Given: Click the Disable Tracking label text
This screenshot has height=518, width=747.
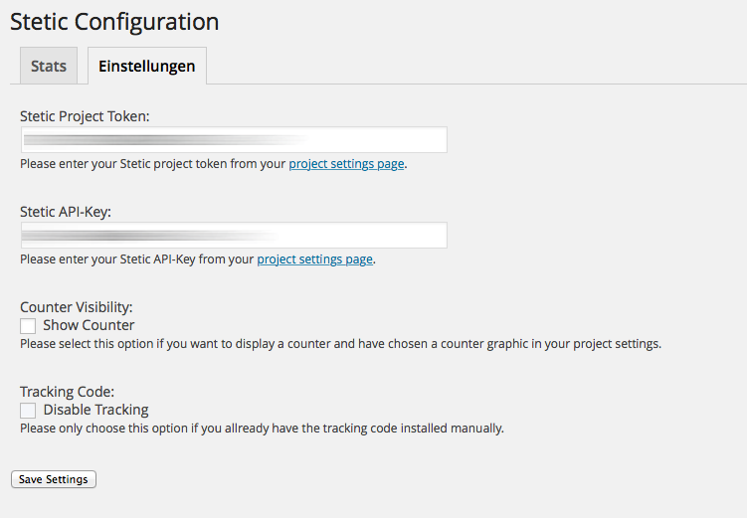Looking at the screenshot, I should click(x=95, y=410).
